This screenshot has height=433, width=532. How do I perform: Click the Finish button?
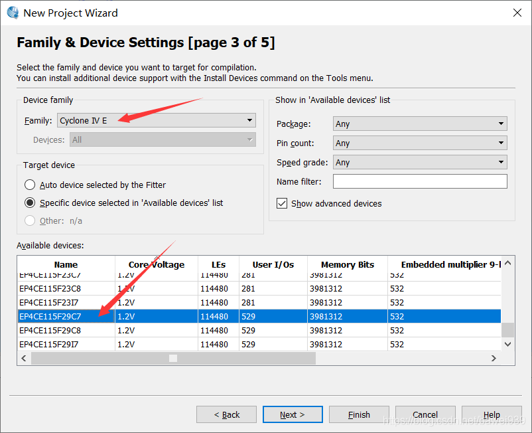(359, 414)
